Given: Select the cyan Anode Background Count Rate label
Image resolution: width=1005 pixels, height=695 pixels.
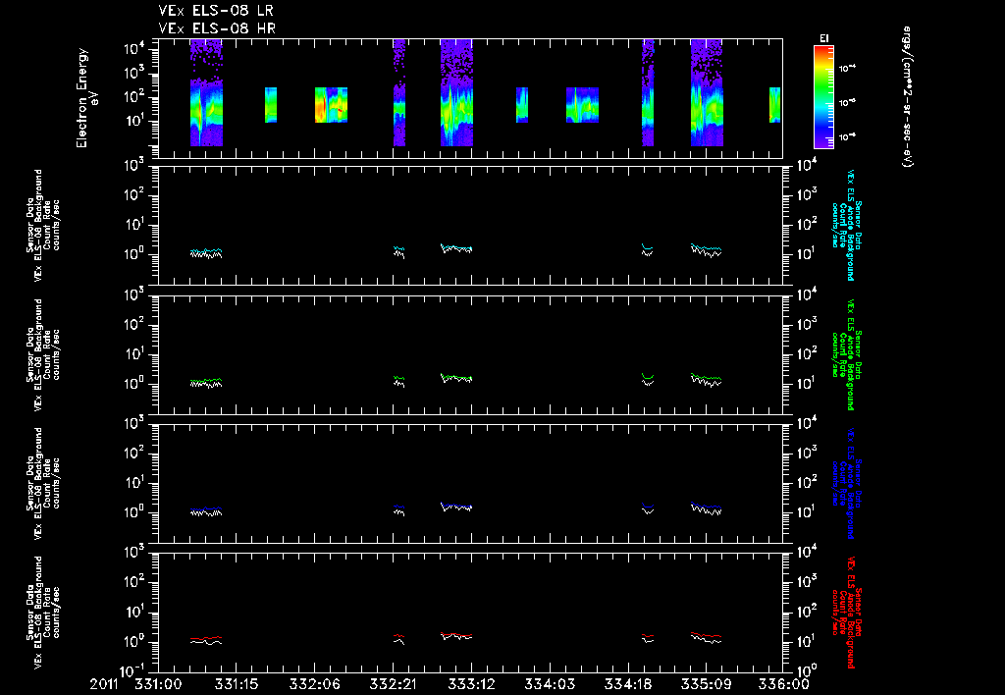Looking at the screenshot, I should point(847,225).
